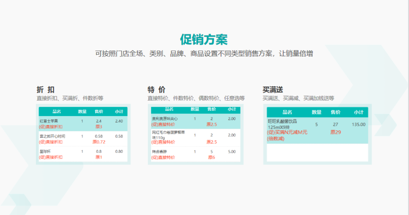Screen dimensions: 409x215
Task: Click the 烤卤香肠 item row
Action: [x=195, y=154]
